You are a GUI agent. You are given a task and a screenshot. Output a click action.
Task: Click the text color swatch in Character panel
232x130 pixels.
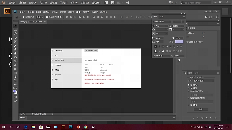point(179,42)
